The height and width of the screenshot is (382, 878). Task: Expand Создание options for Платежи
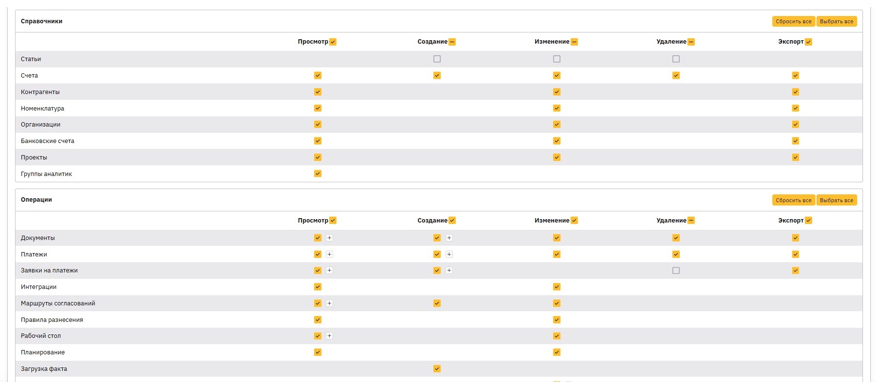tap(449, 255)
